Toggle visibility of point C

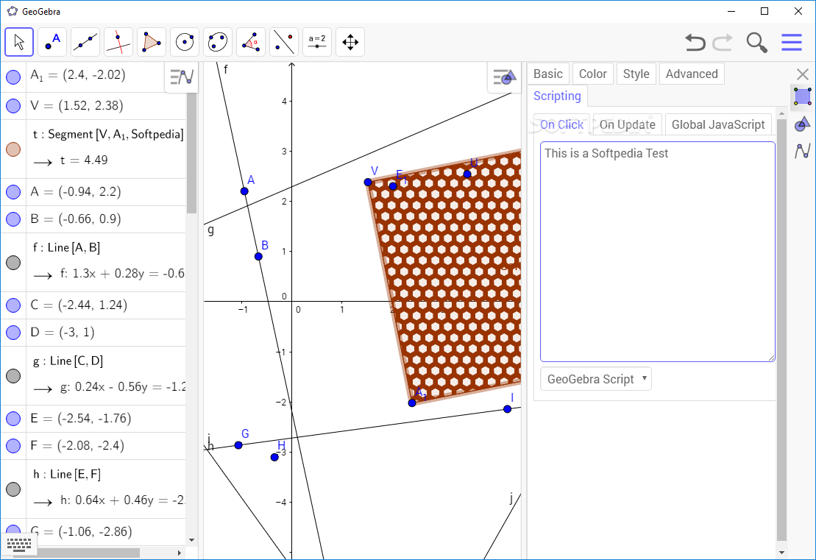pos(13,305)
